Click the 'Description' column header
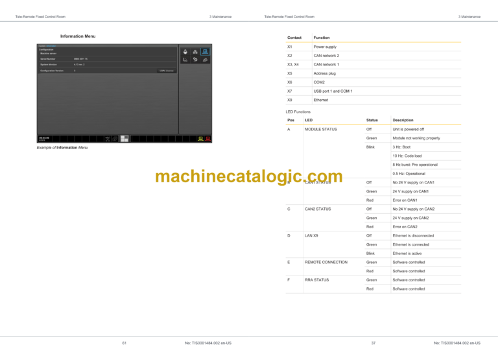 pyautogui.click(x=403, y=120)
